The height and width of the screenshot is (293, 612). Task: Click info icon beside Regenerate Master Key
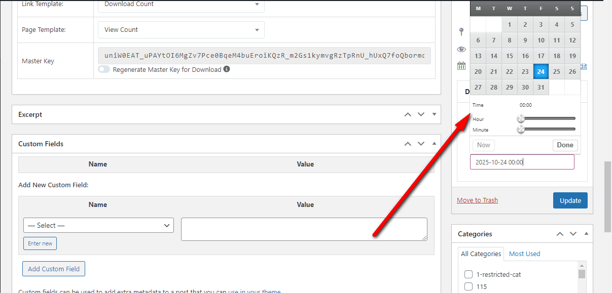point(227,69)
